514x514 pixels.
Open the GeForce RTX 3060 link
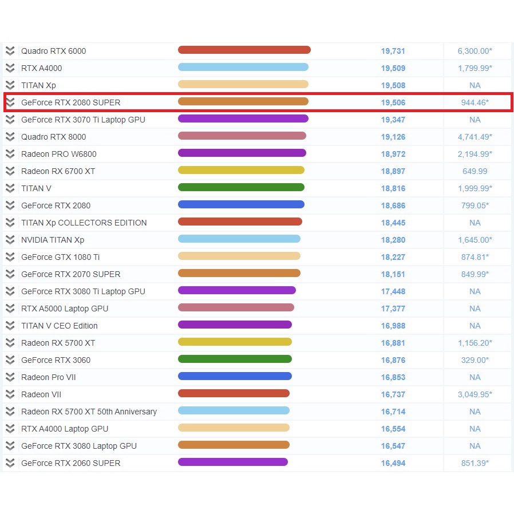tap(56, 360)
